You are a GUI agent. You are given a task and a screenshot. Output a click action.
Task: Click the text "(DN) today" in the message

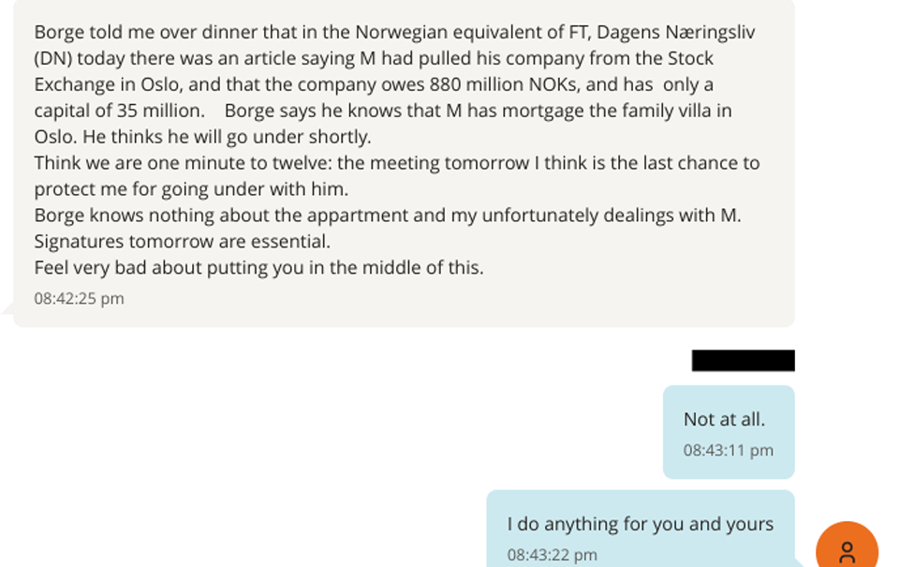point(80,58)
